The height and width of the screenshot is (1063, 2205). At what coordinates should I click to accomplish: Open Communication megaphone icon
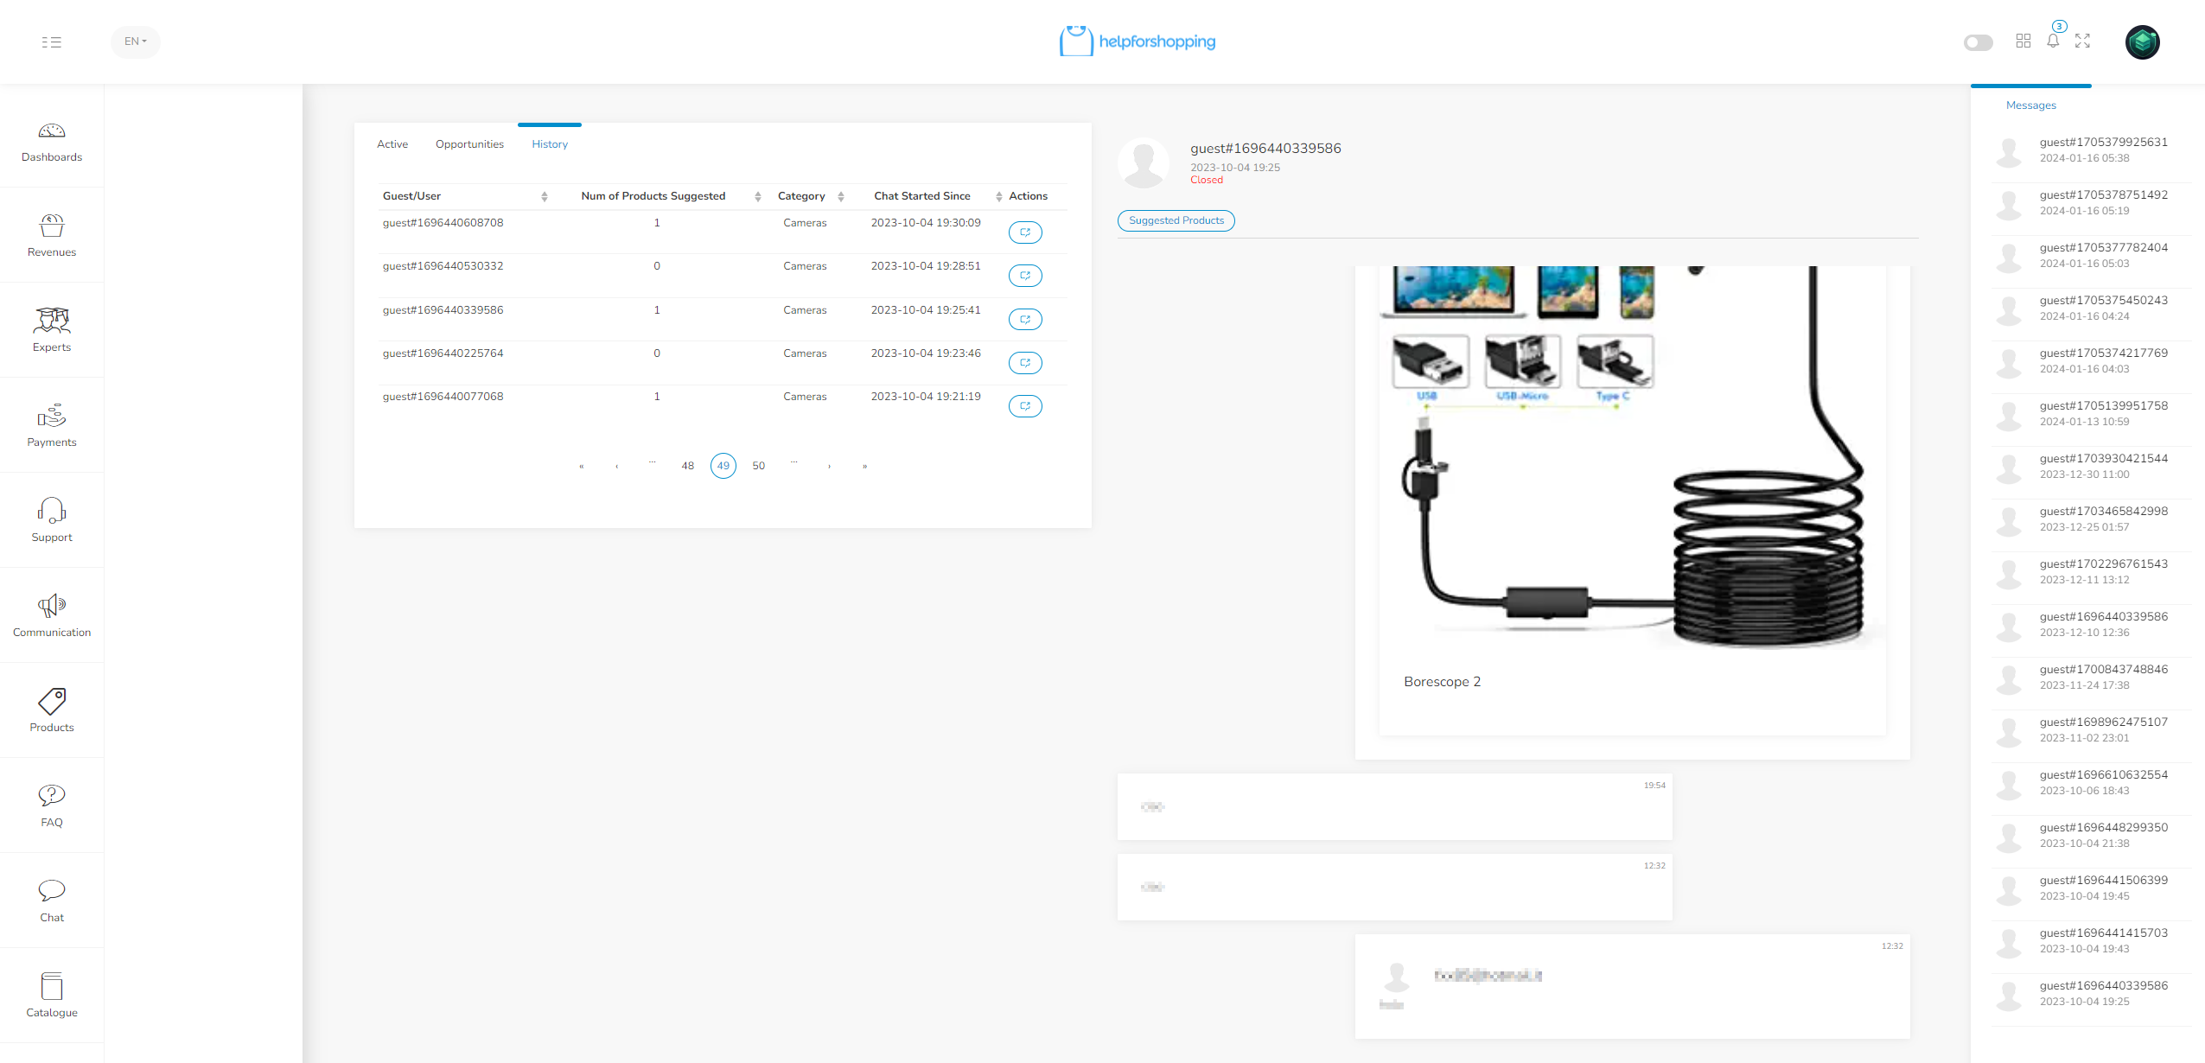point(52,606)
